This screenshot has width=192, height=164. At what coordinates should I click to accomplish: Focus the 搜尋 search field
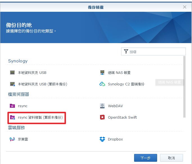(x=153, y=51)
